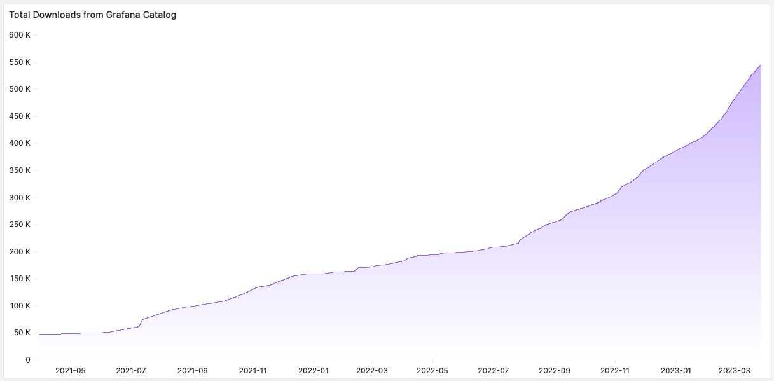Click the 50 K y-axis label
The image size is (774, 381).
22,333
